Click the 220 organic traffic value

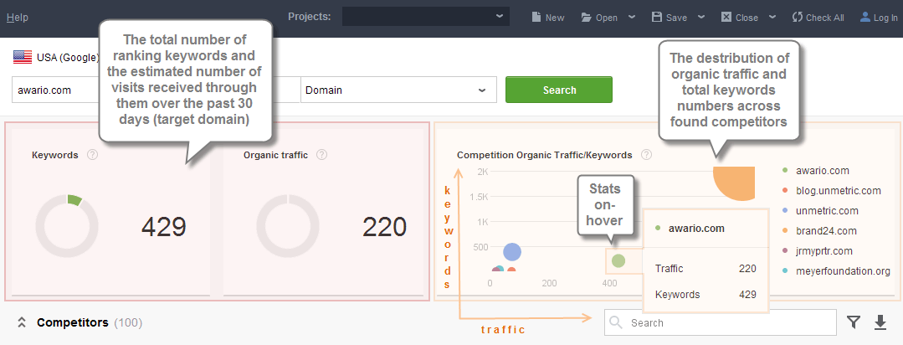pos(385,228)
